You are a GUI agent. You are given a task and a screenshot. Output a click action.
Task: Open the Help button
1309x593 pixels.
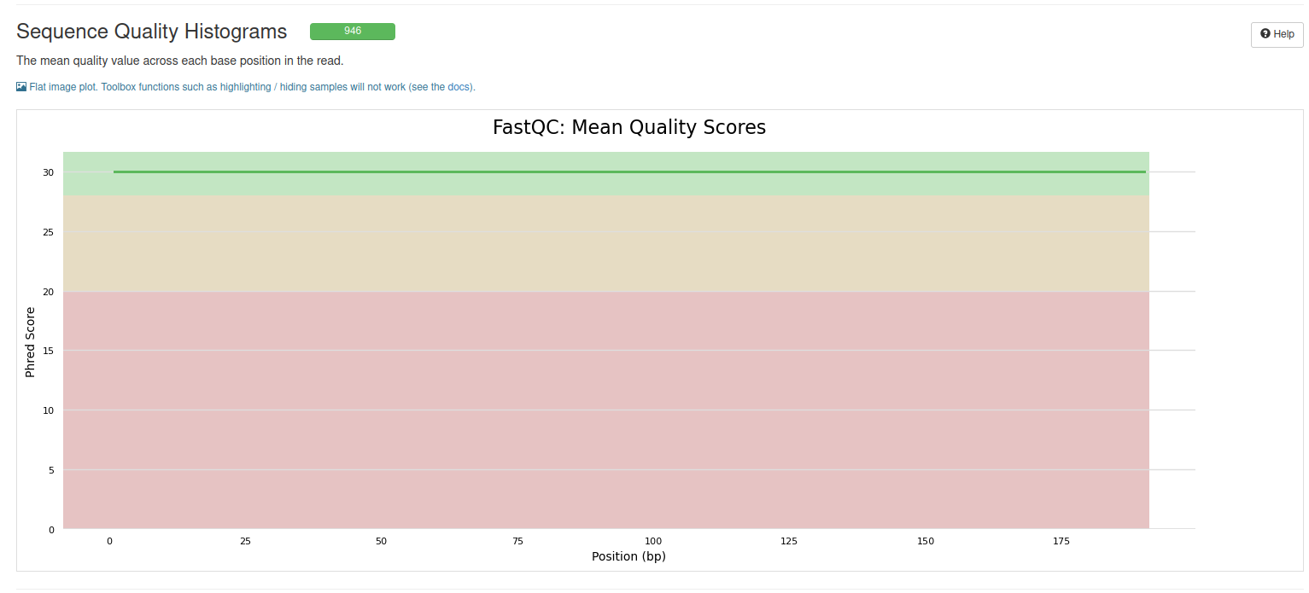click(x=1277, y=34)
